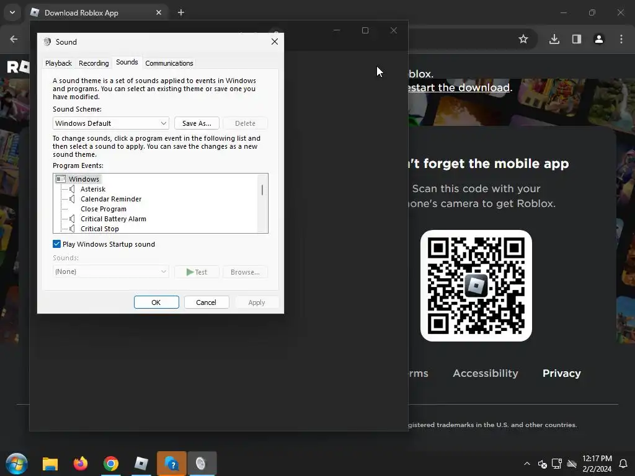The width and height of the screenshot is (635, 476).
Task: Open the Accessibility footer link
Action: 485,373
